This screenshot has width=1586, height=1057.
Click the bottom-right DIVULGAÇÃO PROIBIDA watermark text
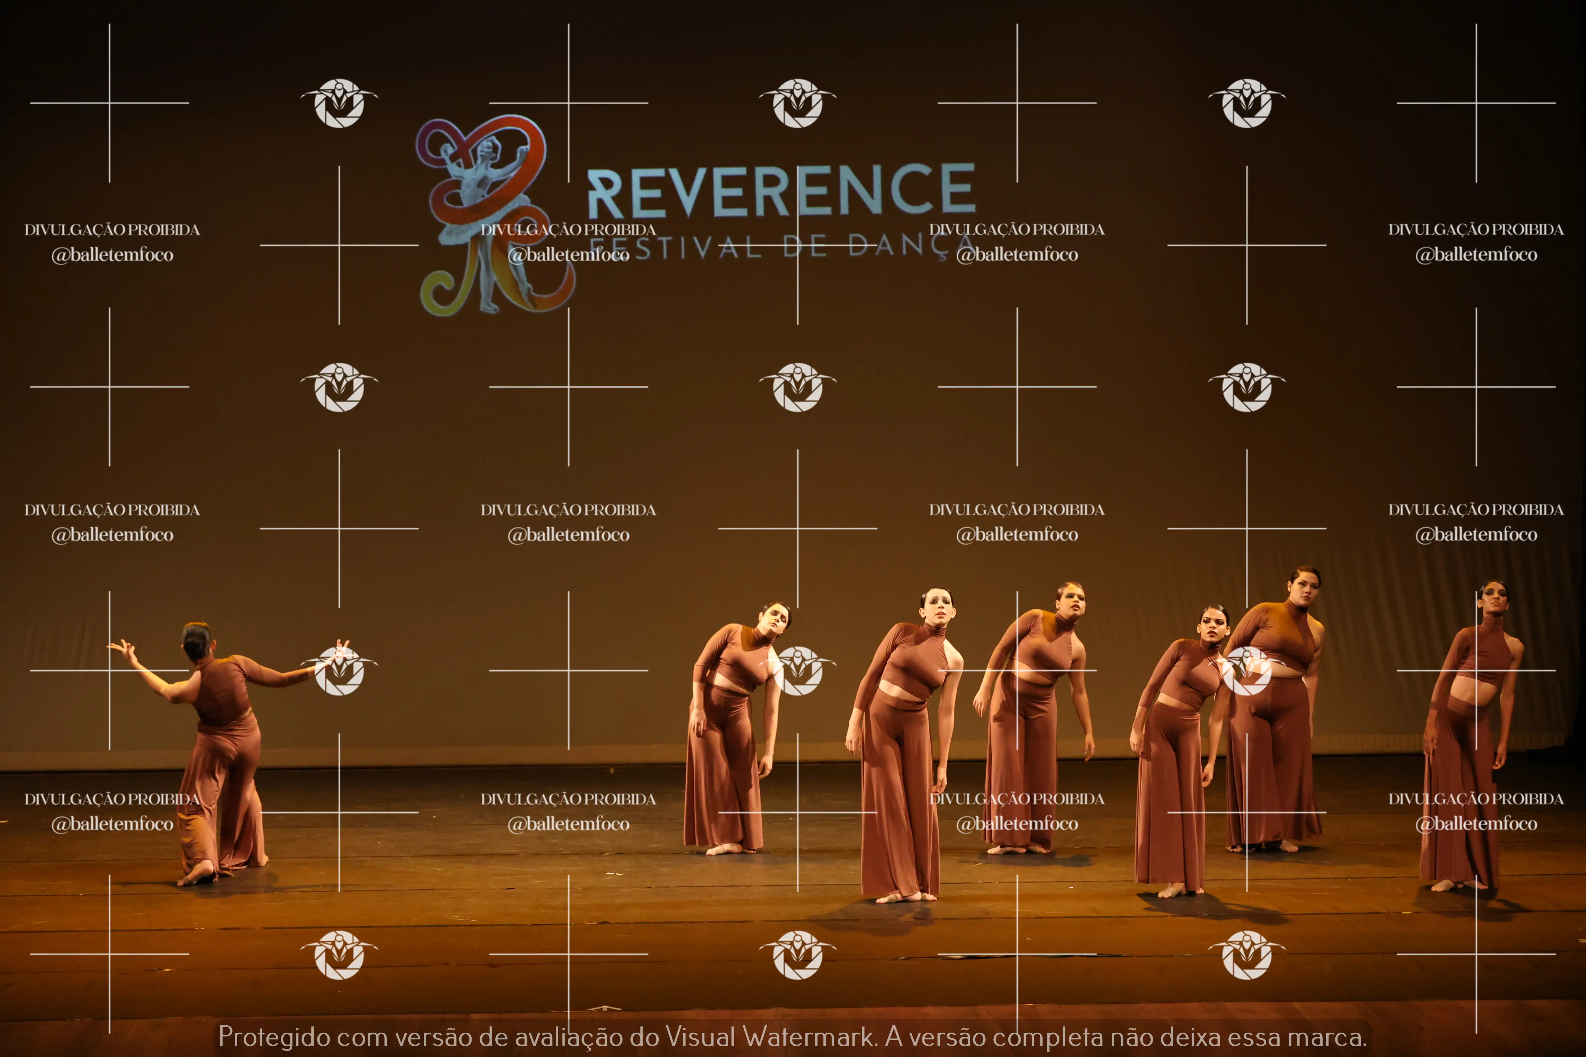pyautogui.click(x=1476, y=799)
